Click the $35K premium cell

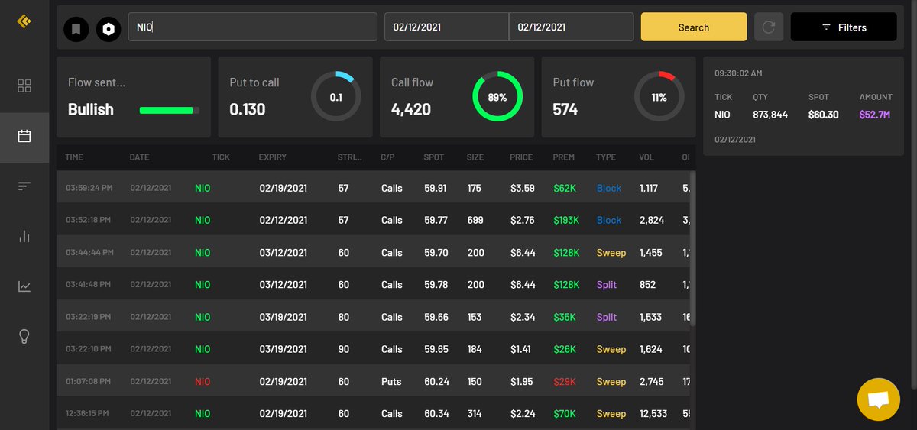pos(565,317)
